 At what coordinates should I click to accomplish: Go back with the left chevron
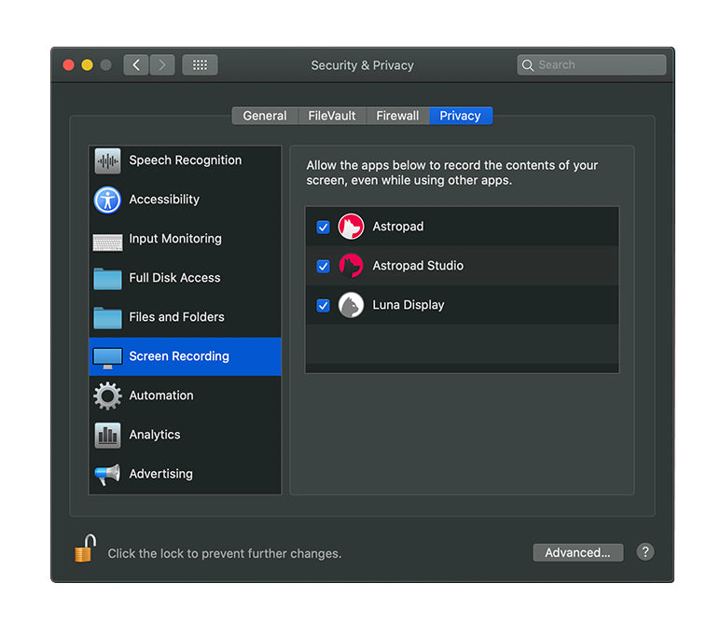coord(136,65)
